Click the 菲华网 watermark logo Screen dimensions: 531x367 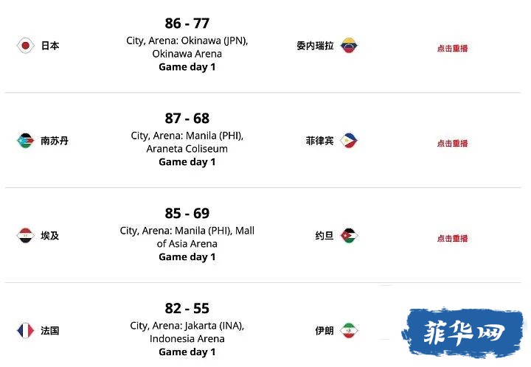coord(463,333)
